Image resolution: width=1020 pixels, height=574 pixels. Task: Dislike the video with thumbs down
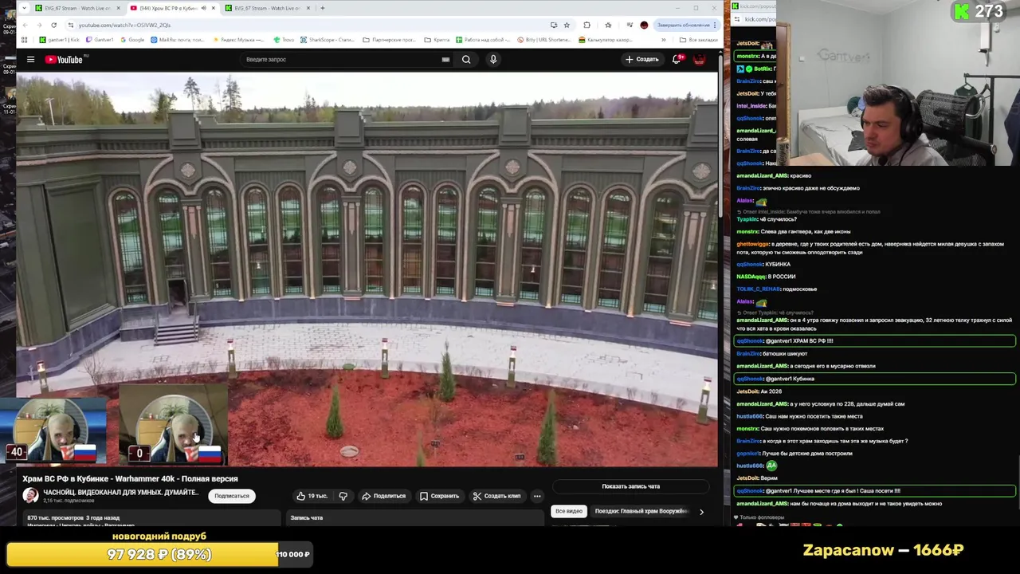point(343,496)
